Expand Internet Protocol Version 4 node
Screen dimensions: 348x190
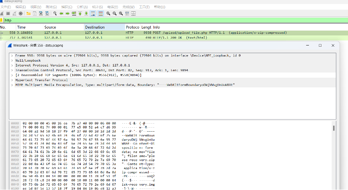tap(12, 65)
